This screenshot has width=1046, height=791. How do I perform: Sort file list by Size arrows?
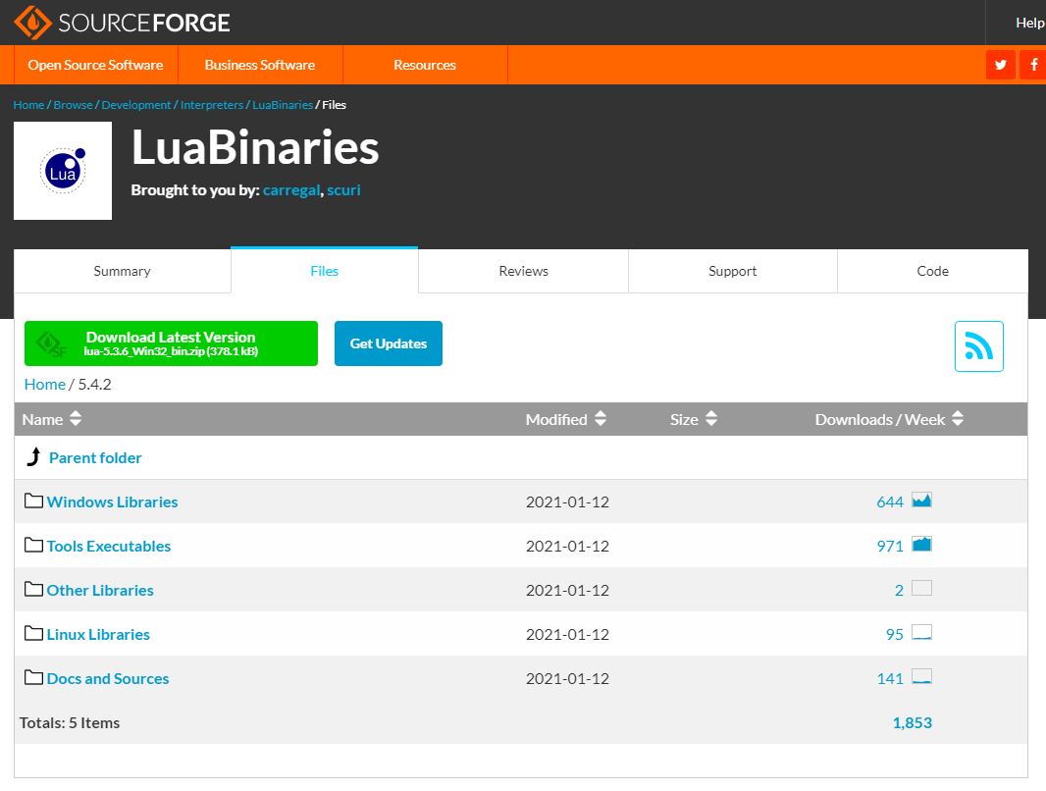[711, 419]
